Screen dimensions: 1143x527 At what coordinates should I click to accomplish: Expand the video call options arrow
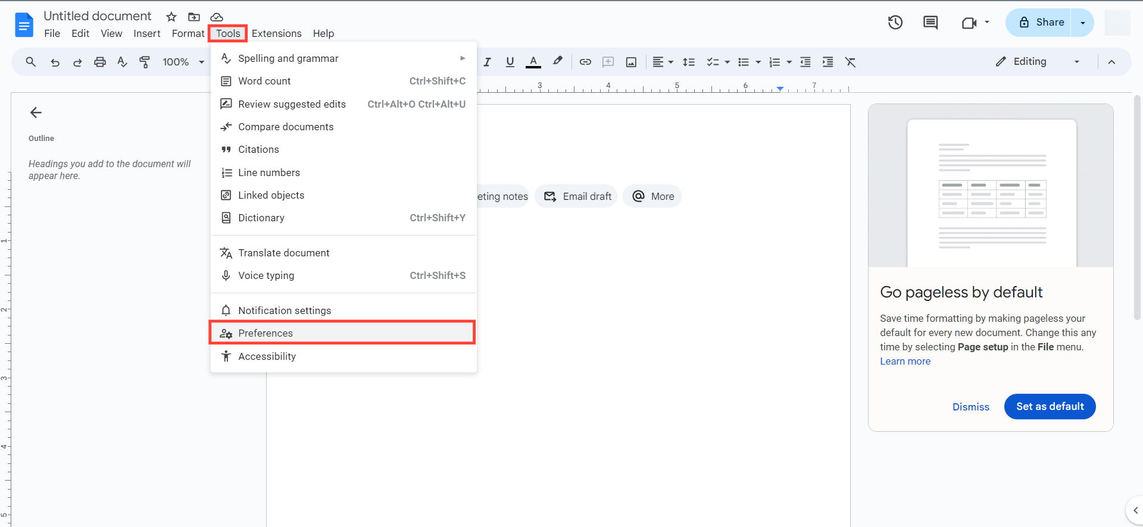(x=986, y=23)
